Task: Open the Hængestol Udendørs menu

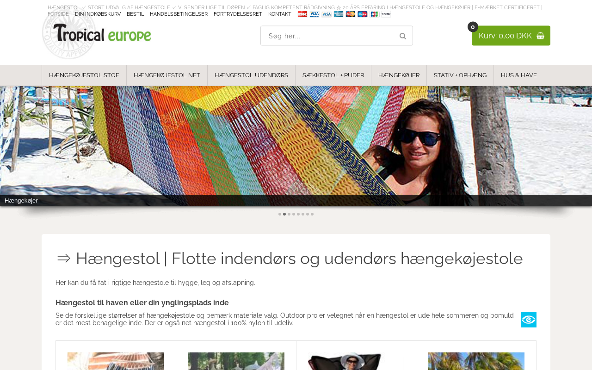Action: [x=251, y=75]
